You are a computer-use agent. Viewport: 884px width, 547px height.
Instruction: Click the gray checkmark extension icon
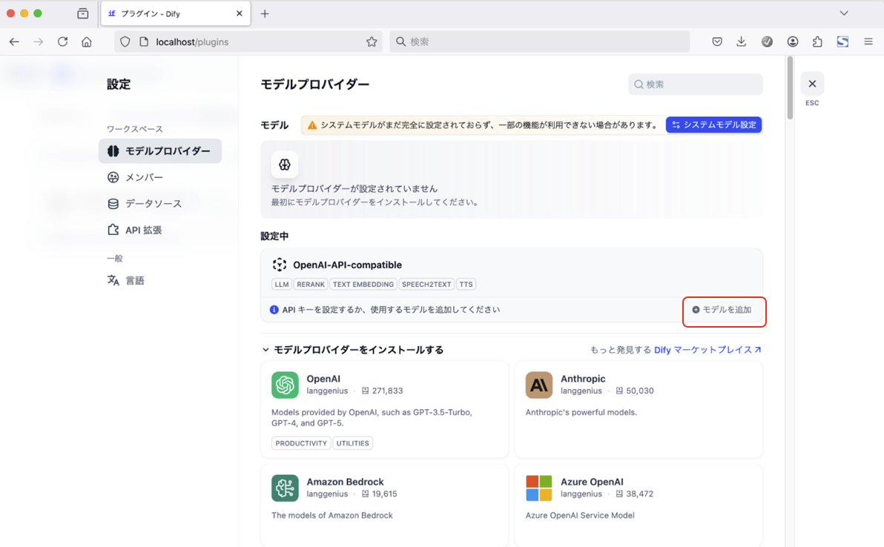pos(768,42)
